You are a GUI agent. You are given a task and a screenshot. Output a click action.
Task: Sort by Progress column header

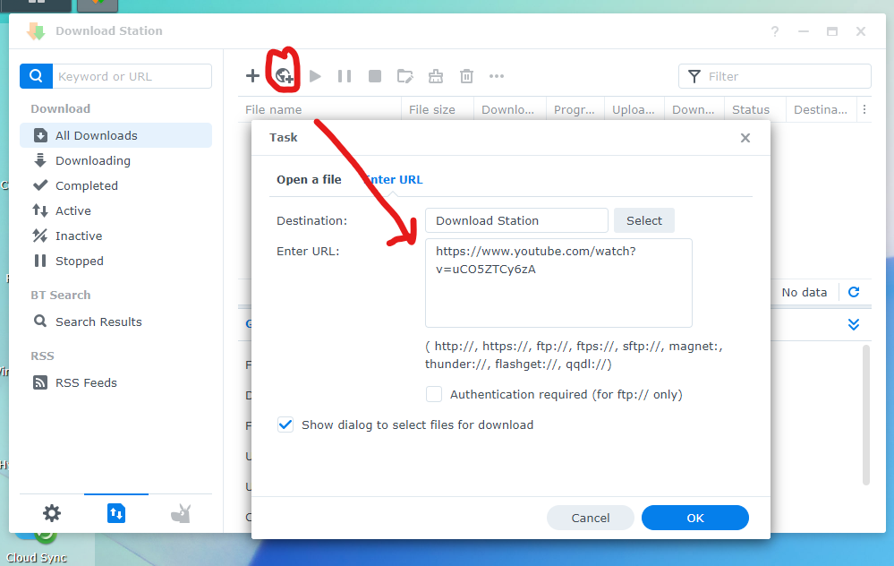575,109
